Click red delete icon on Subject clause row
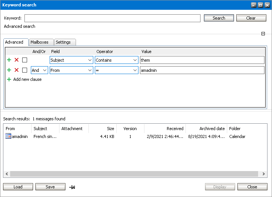 coord(17,60)
